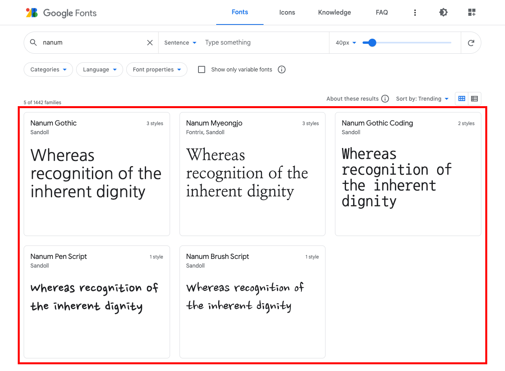505x371 pixels.
Task: Click the About these results info icon
Action: (385, 99)
